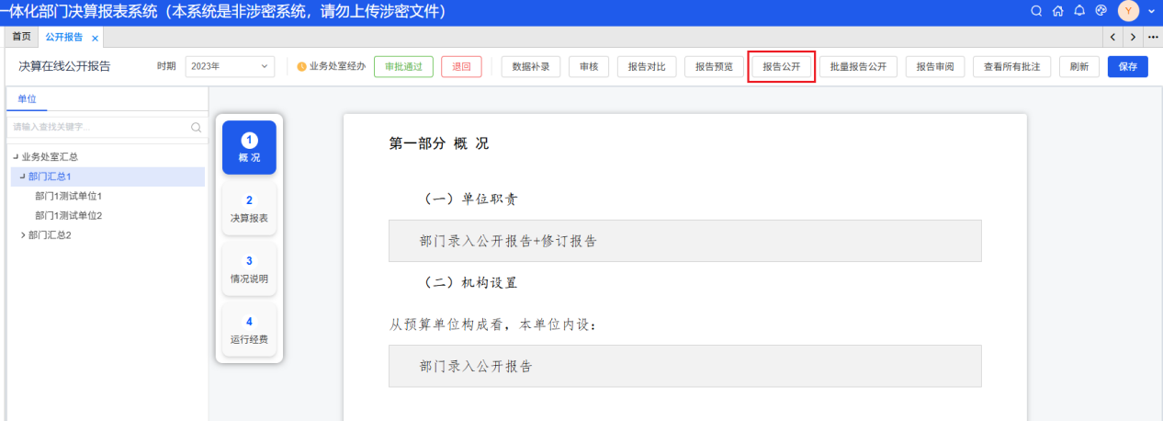Click the unit search keyword input field
This screenshot has width=1163, height=421.
106,127
